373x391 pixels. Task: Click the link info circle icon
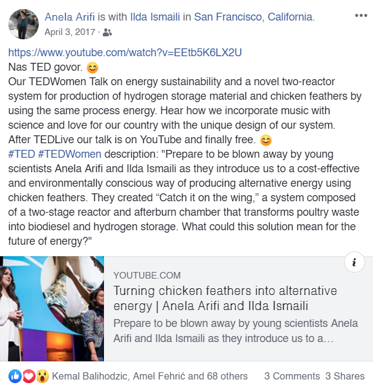pyautogui.click(x=354, y=262)
